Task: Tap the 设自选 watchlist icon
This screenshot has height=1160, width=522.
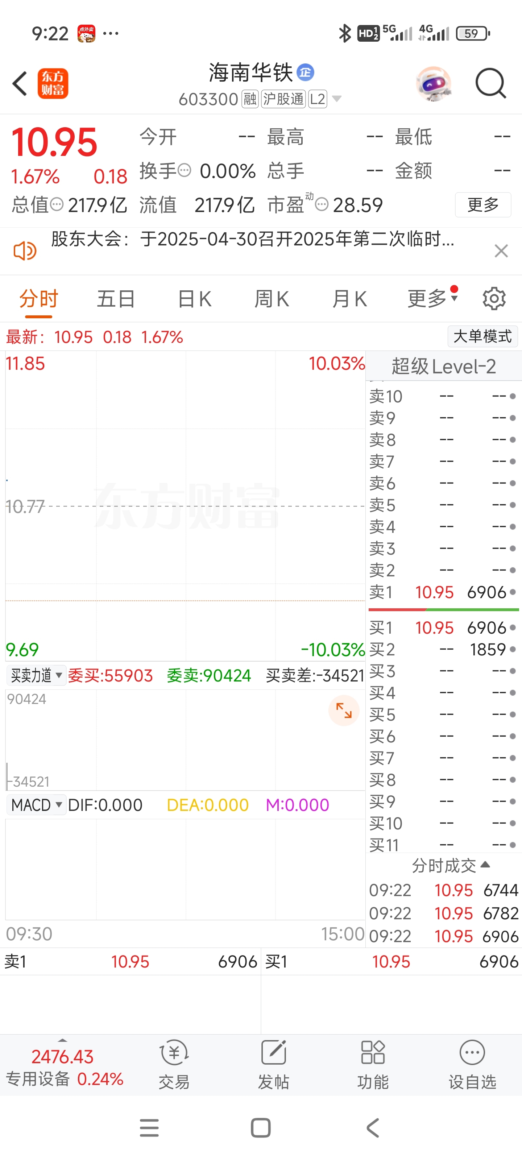Action: 472,1065
